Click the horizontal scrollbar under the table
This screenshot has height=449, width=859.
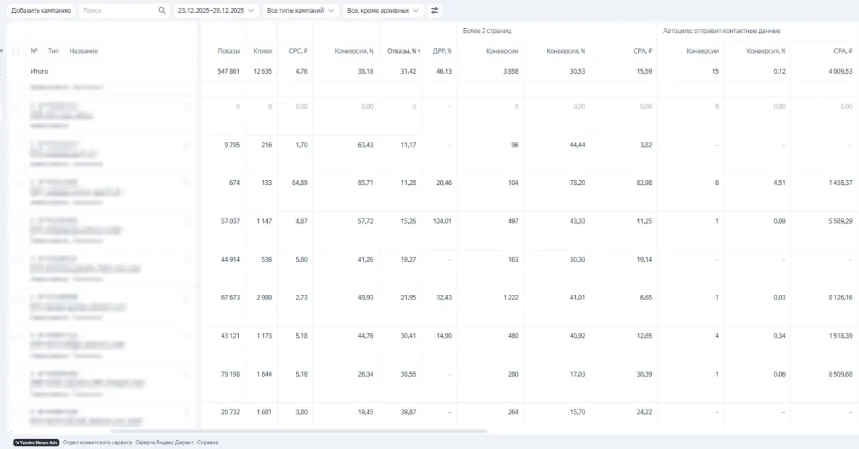tap(299, 431)
